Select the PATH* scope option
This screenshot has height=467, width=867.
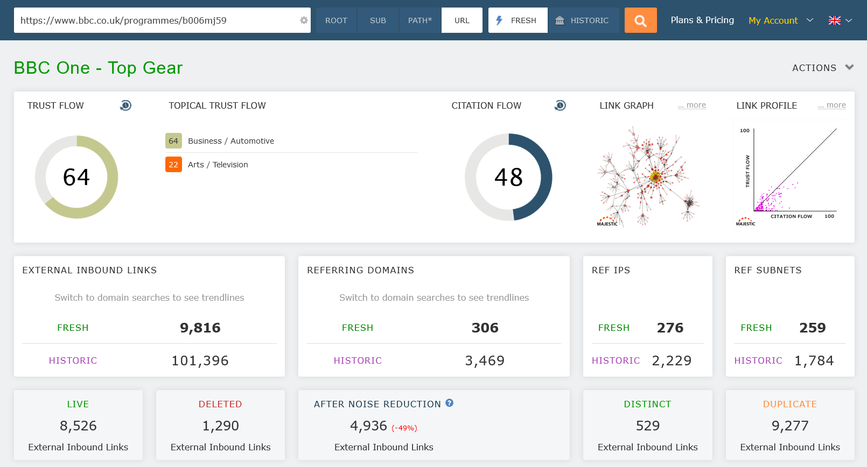tap(419, 20)
